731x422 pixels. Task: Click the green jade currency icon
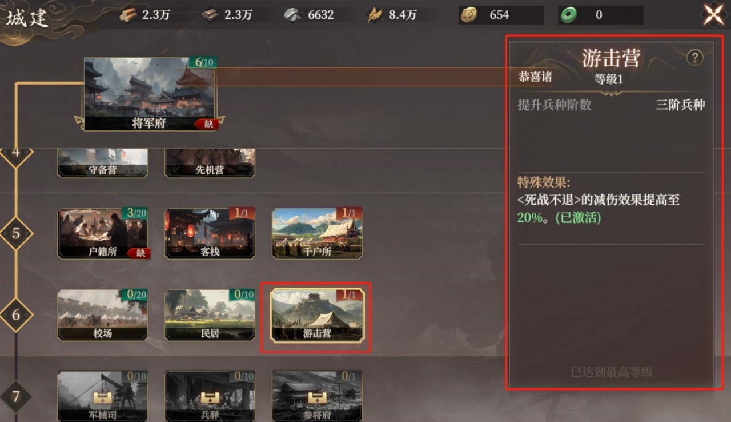pyautogui.click(x=568, y=15)
